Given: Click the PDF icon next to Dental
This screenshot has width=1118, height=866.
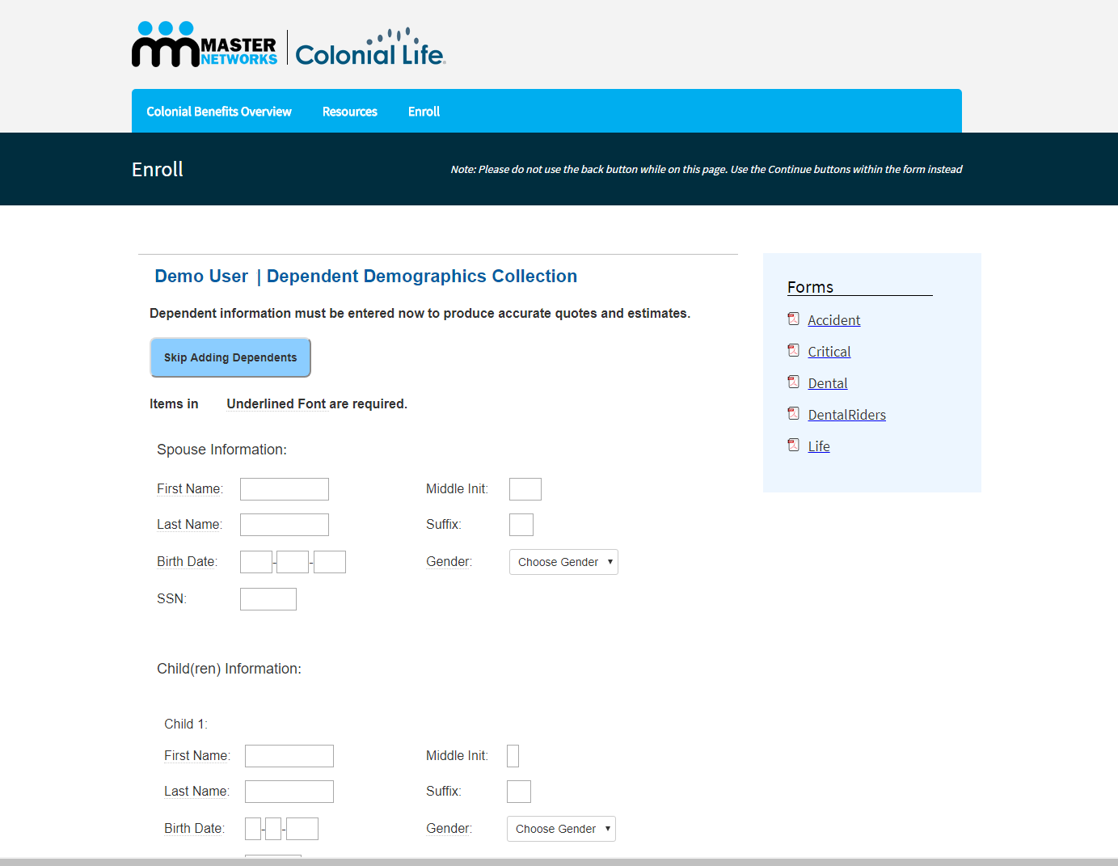Looking at the screenshot, I should point(793,382).
